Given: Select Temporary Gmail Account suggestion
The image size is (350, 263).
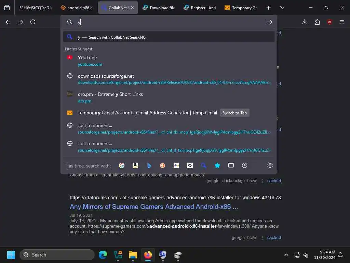Looking at the screenshot, I should 147,113.
